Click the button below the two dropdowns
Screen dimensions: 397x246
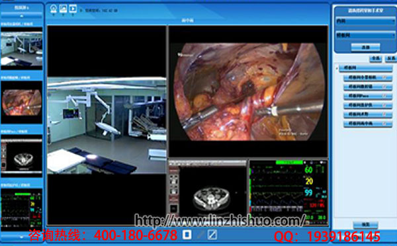365,48
